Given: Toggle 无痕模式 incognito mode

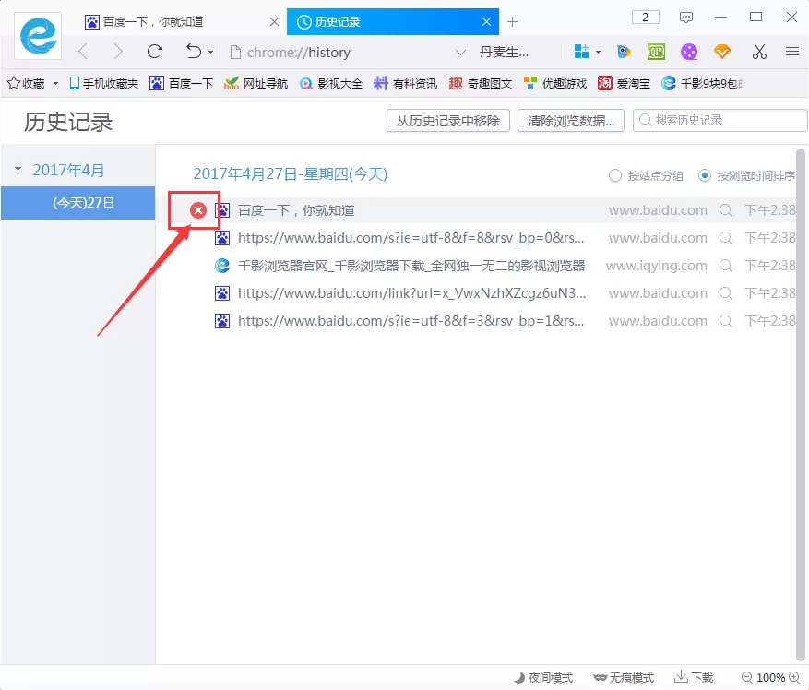Looking at the screenshot, I should 624,678.
